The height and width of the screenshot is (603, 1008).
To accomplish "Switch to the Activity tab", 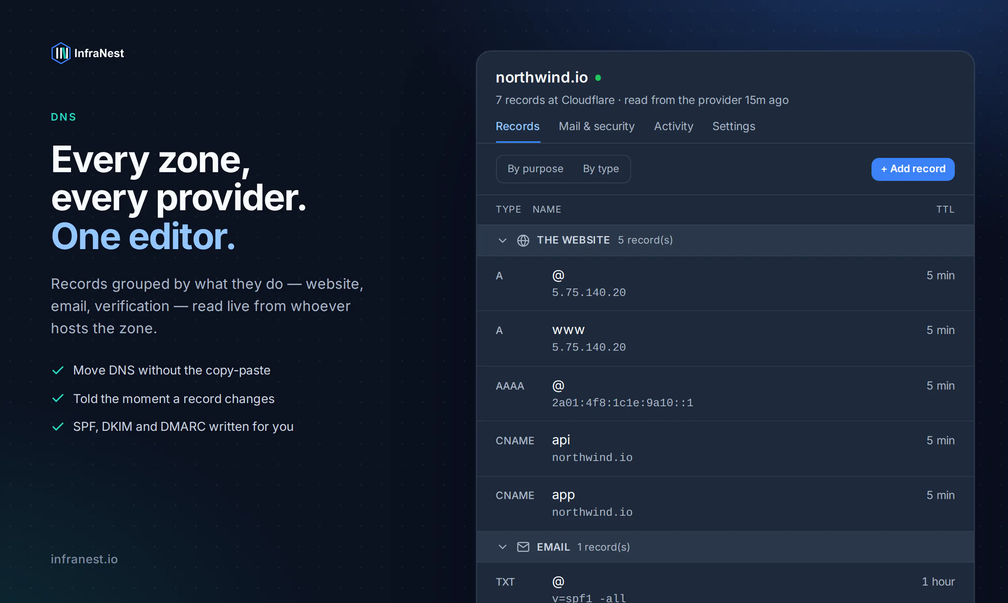I will click(x=673, y=127).
